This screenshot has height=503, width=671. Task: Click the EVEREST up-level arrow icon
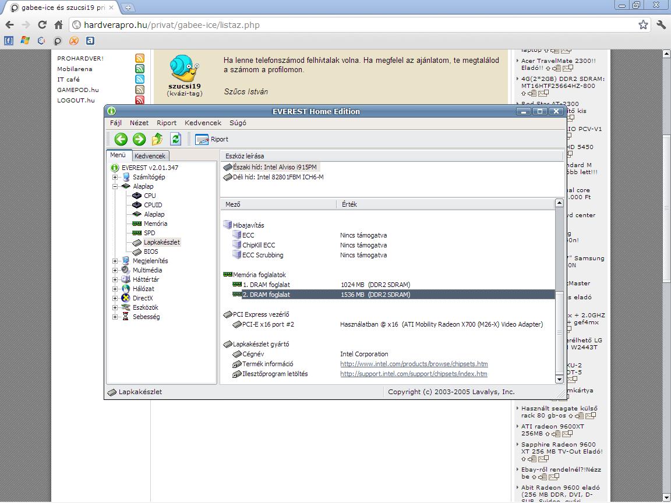pyautogui.click(x=157, y=139)
